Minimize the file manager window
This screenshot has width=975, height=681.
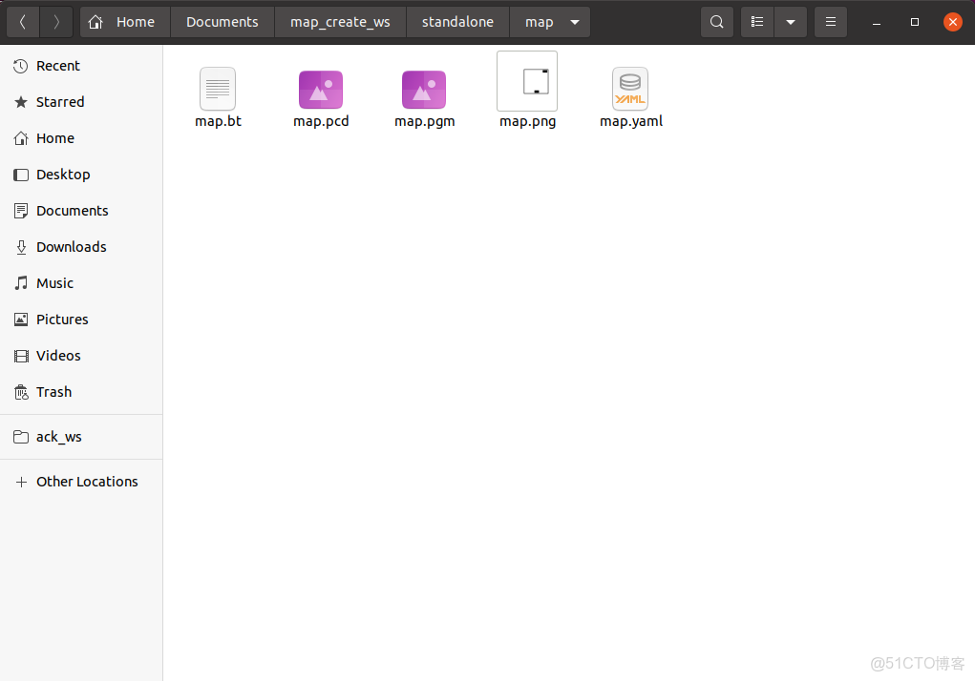(876, 22)
